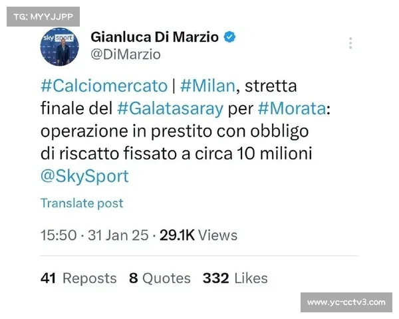The height and width of the screenshot is (319, 399).
Task: Select the #Morata hashtag
Action: [292, 108]
